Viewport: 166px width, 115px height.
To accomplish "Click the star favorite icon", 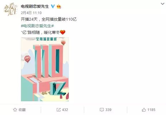I will pos(15,110).
